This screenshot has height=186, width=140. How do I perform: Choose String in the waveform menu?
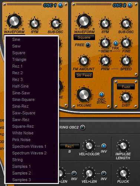(x=32, y=160)
